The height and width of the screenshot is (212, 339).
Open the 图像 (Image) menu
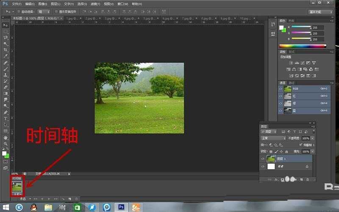click(42, 4)
